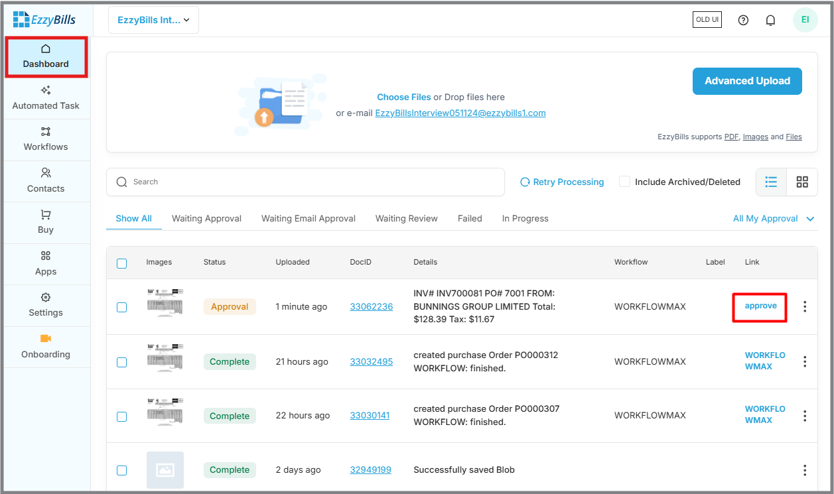
Task: Click into the Search input field
Action: tap(305, 182)
